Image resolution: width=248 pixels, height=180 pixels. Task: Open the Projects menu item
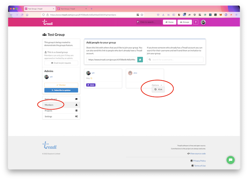[61, 111]
